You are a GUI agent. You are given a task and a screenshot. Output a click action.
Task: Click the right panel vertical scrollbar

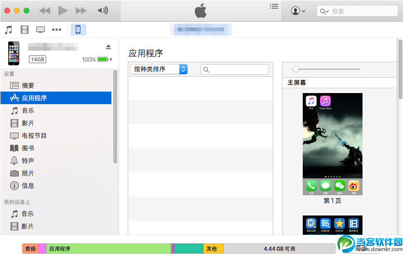[x=401, y=69]
